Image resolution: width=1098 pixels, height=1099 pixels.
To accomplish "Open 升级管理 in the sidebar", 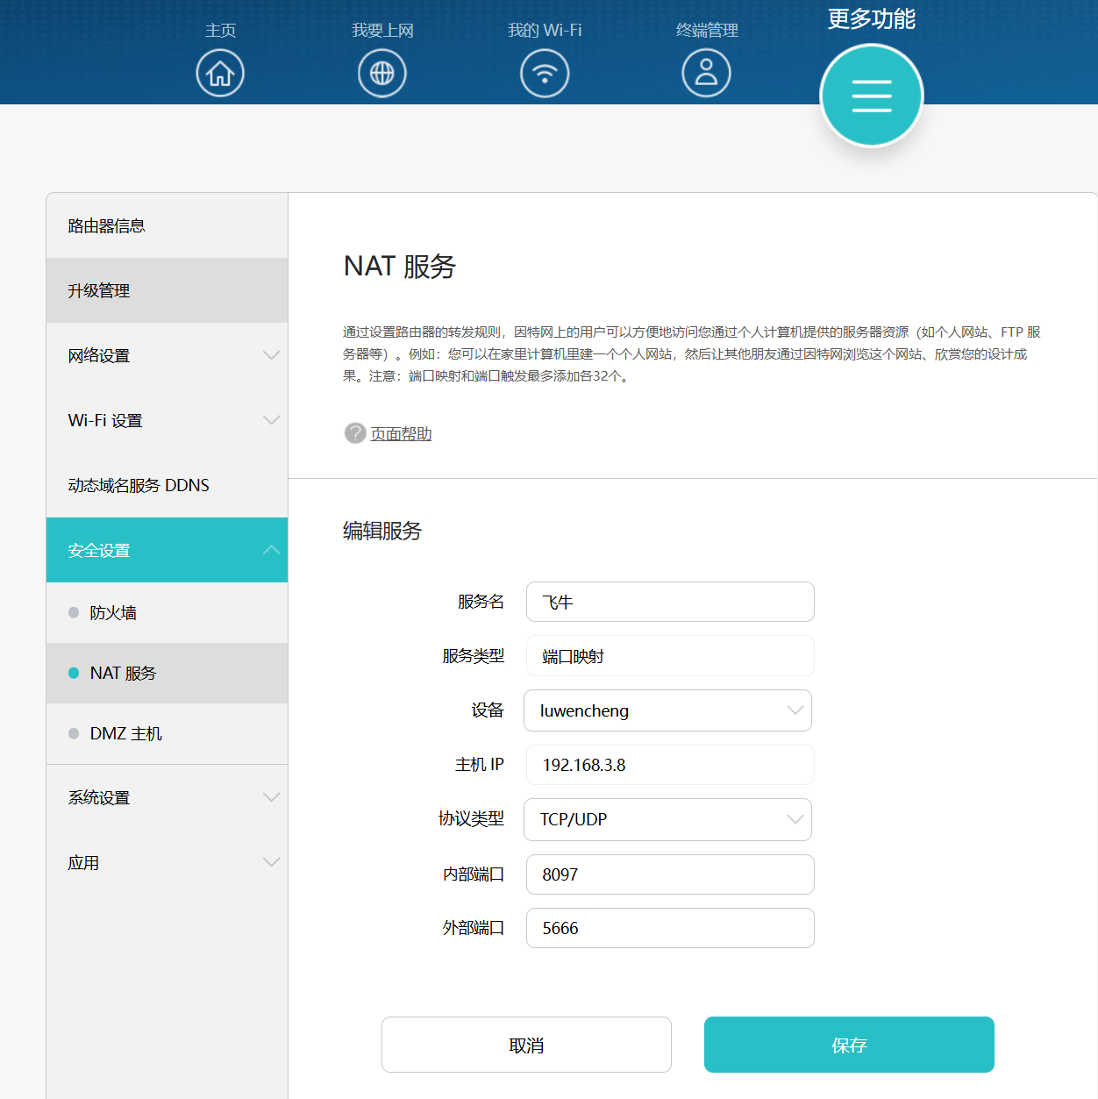I will 167,290.
